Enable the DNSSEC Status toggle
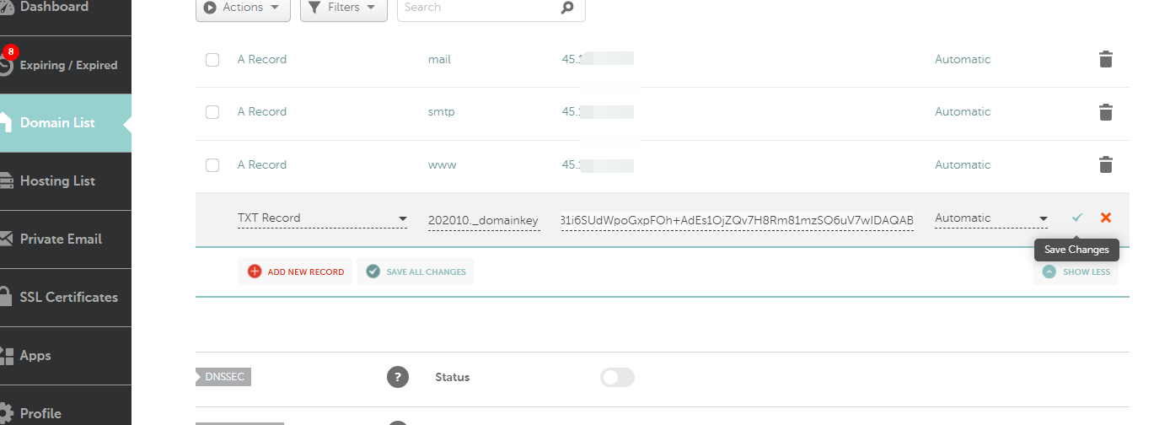The width and height of the screenshot is (1154, 425). click(x=617, y=377)
